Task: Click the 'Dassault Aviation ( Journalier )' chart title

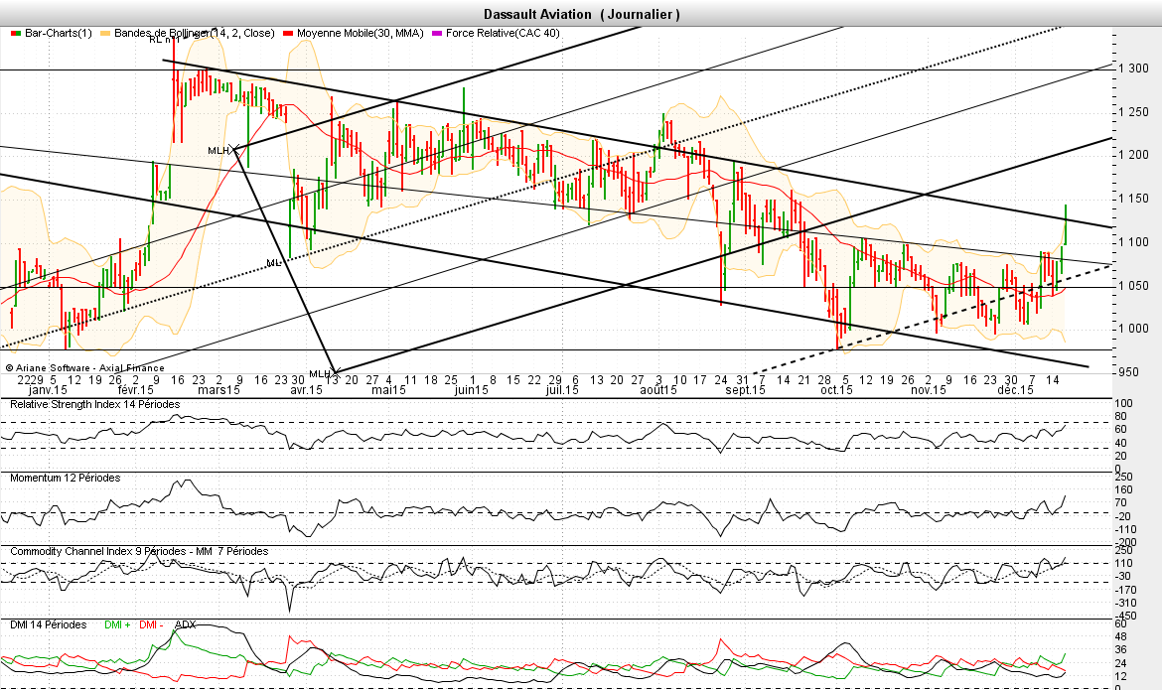Action: tap(582, 14)
